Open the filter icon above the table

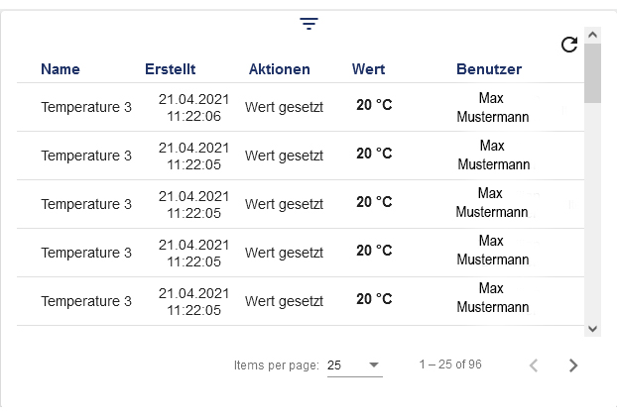(x=309, y=24)
